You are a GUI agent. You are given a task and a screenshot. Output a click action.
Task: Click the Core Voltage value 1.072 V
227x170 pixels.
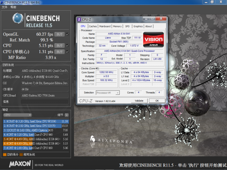pyautogui.click(x=134, y=46)
